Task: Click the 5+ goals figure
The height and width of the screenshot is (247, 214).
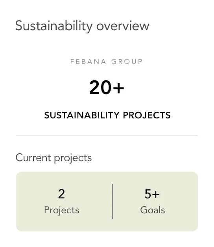Action: [152, 194]
